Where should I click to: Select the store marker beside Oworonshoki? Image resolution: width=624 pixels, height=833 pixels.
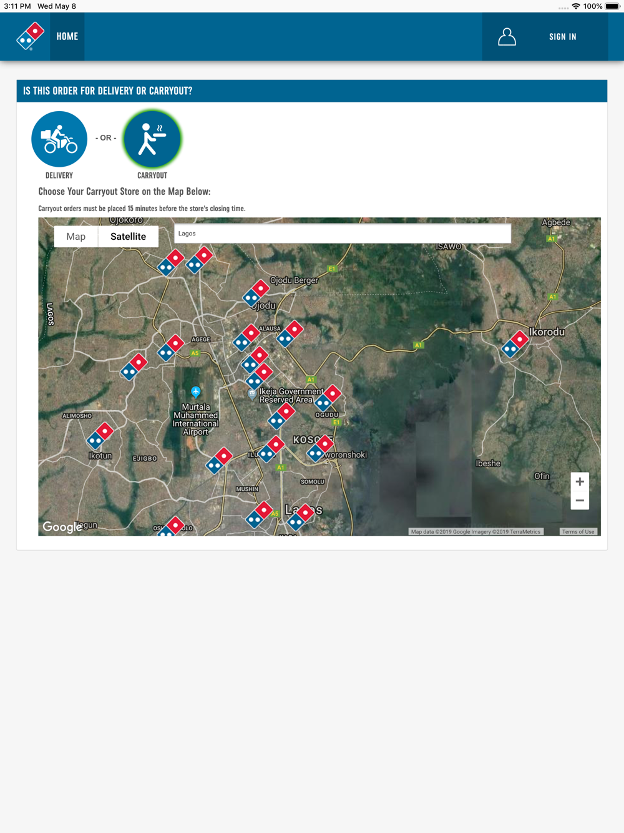pos(320,449)
